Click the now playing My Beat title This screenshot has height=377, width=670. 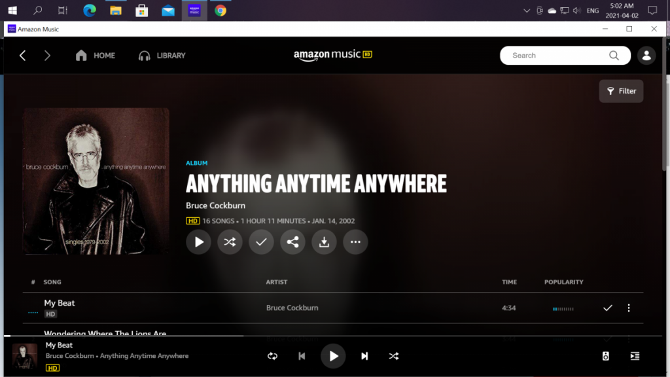59,345
